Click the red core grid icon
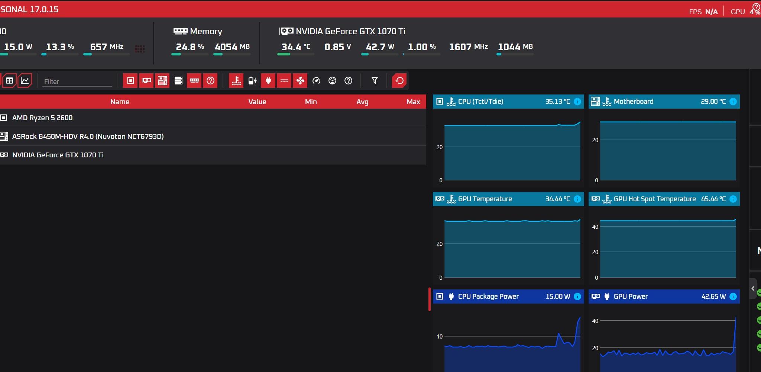The height and width of the screenshot is (372, 761). point(140,49)
